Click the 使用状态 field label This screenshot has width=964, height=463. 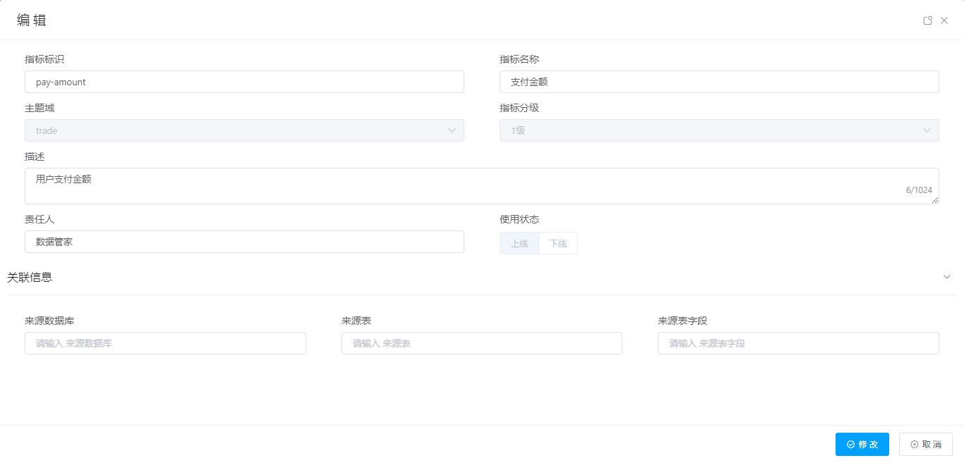(519, 219)
